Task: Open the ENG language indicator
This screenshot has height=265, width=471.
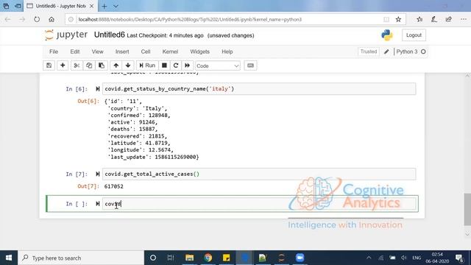Action: (x=417, y=258)
